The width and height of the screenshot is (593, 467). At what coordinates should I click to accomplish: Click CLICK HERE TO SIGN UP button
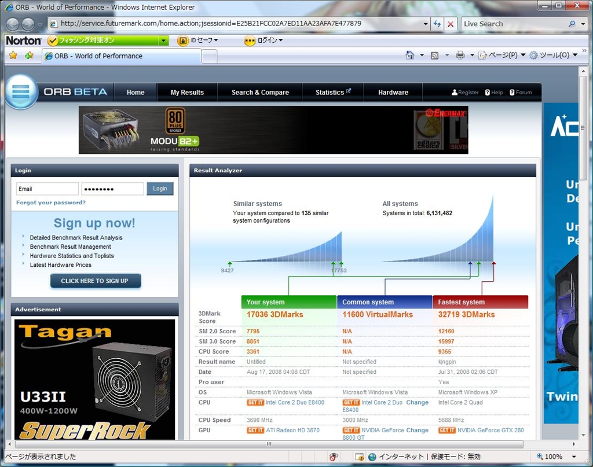click(x=96, y=281)
